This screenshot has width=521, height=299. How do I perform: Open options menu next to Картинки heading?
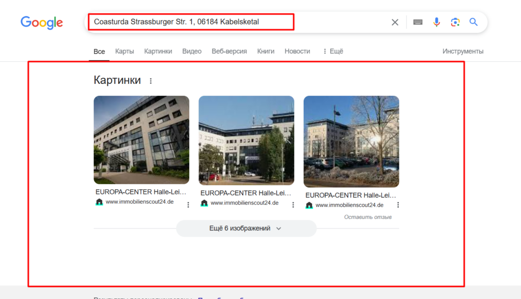pos(151,81)
